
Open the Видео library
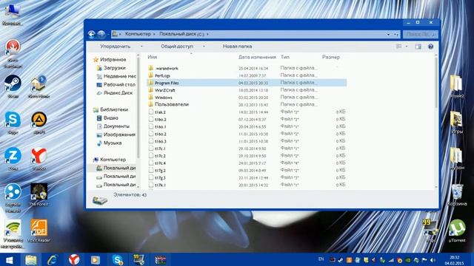pos(110,118)
